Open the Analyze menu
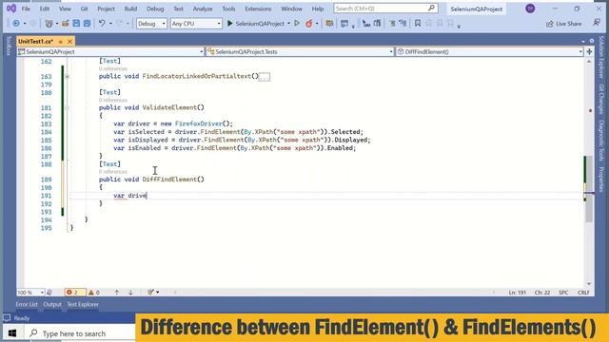This screenshot has width=609, height=342. (x=203, y=9)
